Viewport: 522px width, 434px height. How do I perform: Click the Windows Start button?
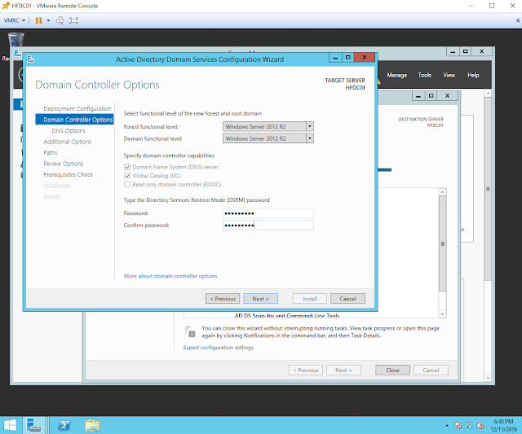pos(10,425)
